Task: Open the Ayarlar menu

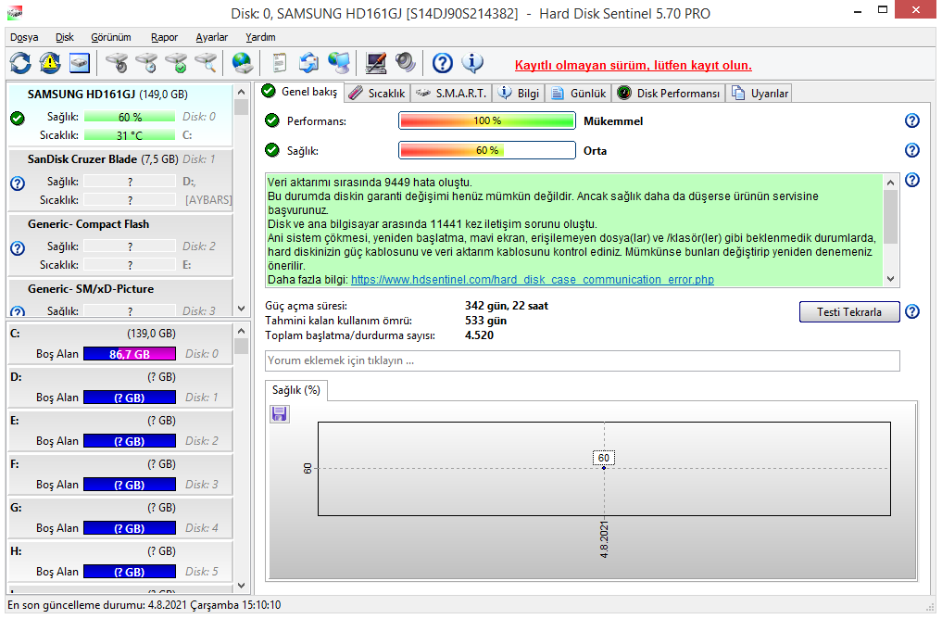Action: 211,37
